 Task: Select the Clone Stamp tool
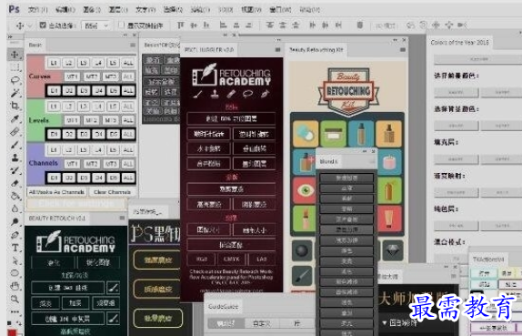tap(15, 158)
